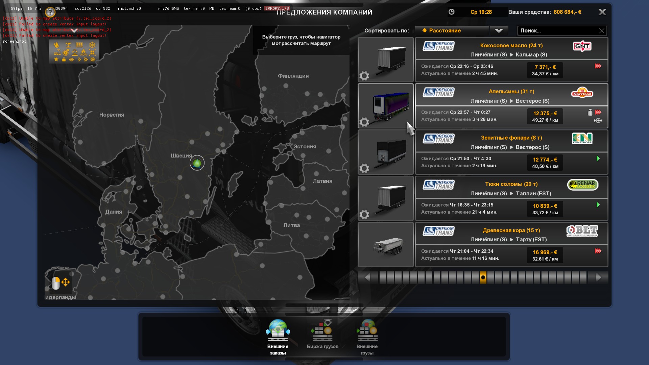This screenshot has width=649, height=365.
Task: Click the clock icon beside the time
Action: (x=451, y=12)
